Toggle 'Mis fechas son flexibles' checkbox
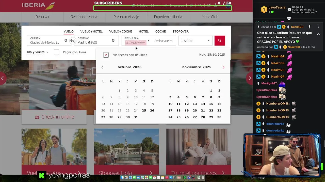 pyautogui.click(x=106, y=55)
